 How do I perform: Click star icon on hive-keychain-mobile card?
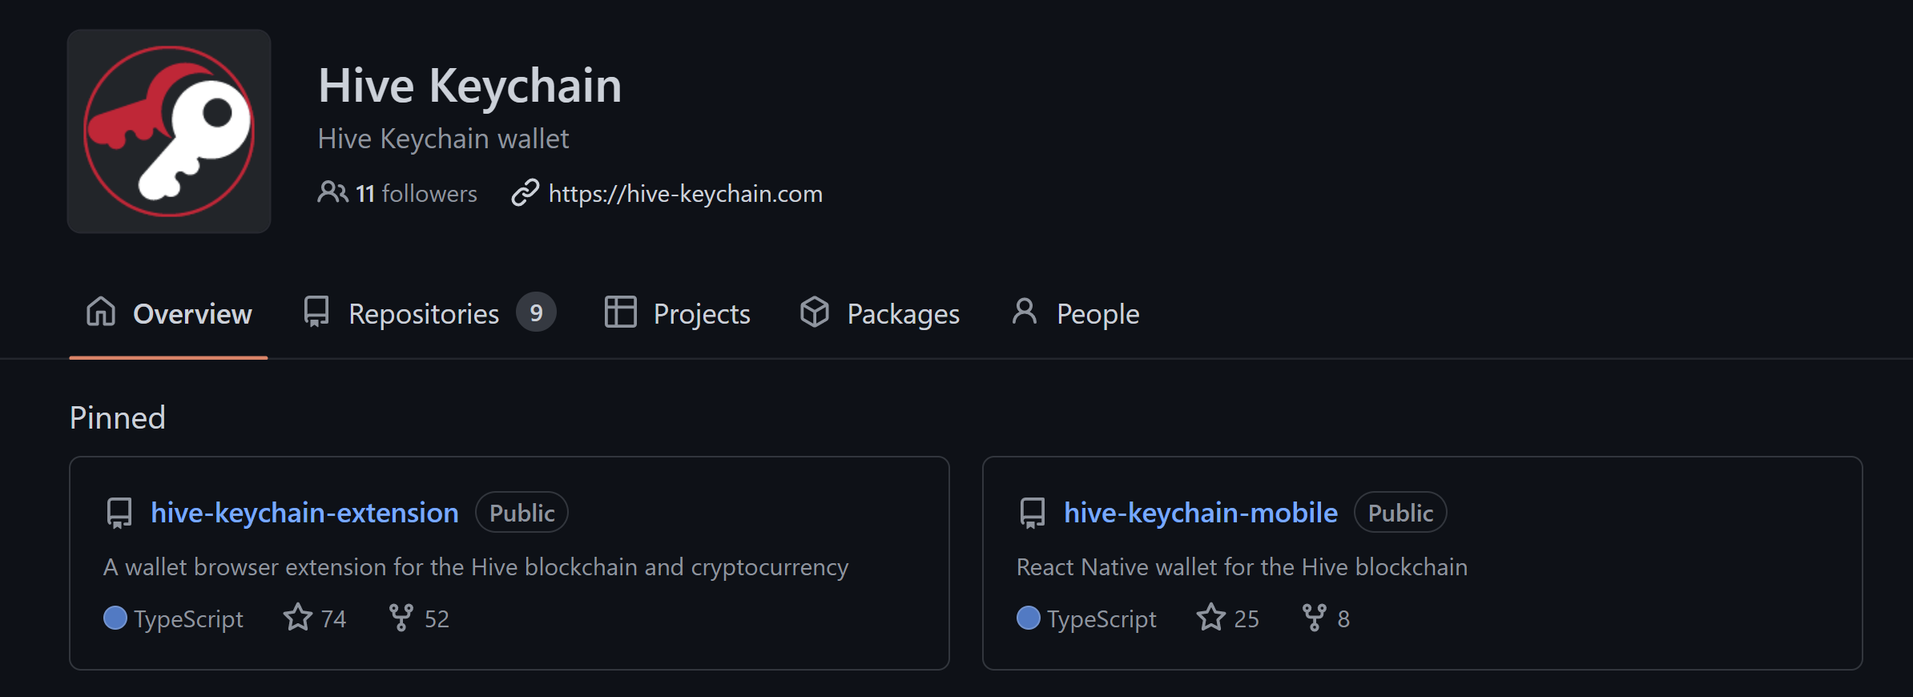click(1210, 618)
